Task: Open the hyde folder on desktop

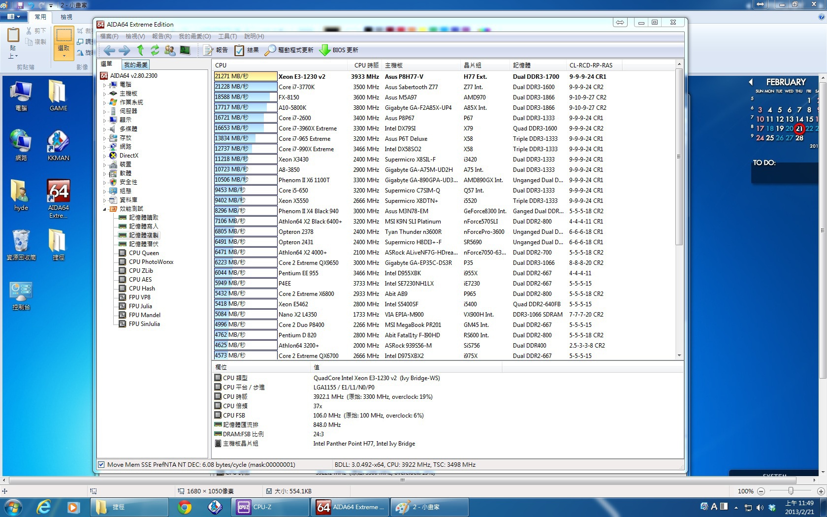Action: point(21,195)
